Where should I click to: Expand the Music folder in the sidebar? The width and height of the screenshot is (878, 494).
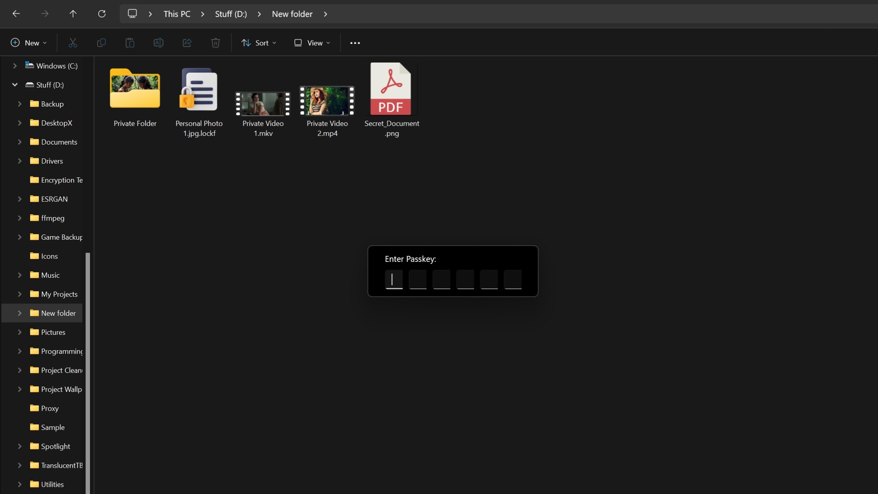point(20,275)
